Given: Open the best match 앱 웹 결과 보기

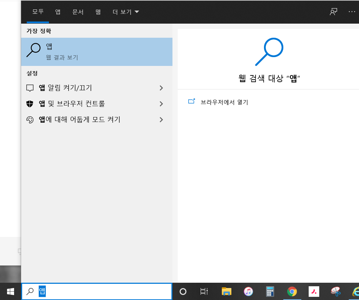Looking at the screenshot, I should 97,52.
